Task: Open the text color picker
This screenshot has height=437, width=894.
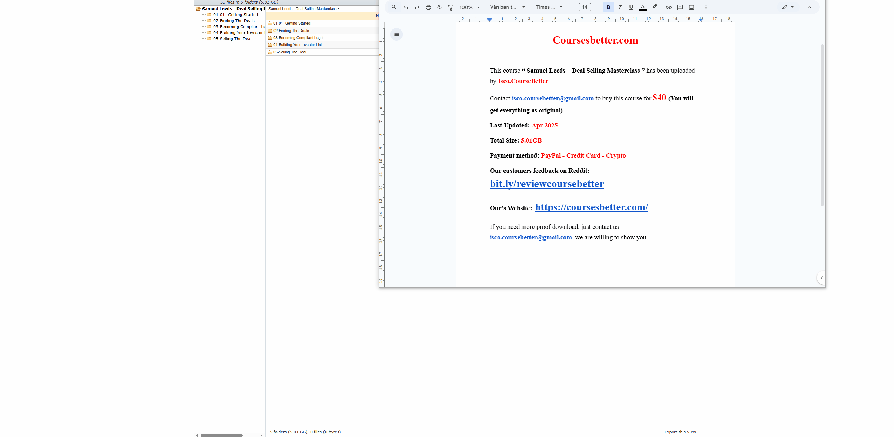Action: (642, 7)
